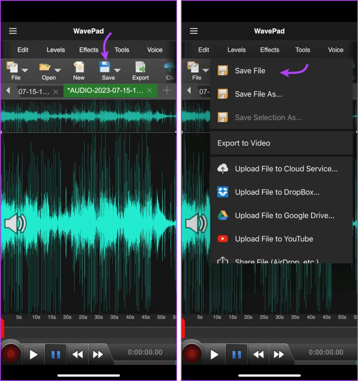Viewport: 358px width, 381px height.
Task: Pause audio in left screen
Action: pyautogui.click(x=56, y=354)
